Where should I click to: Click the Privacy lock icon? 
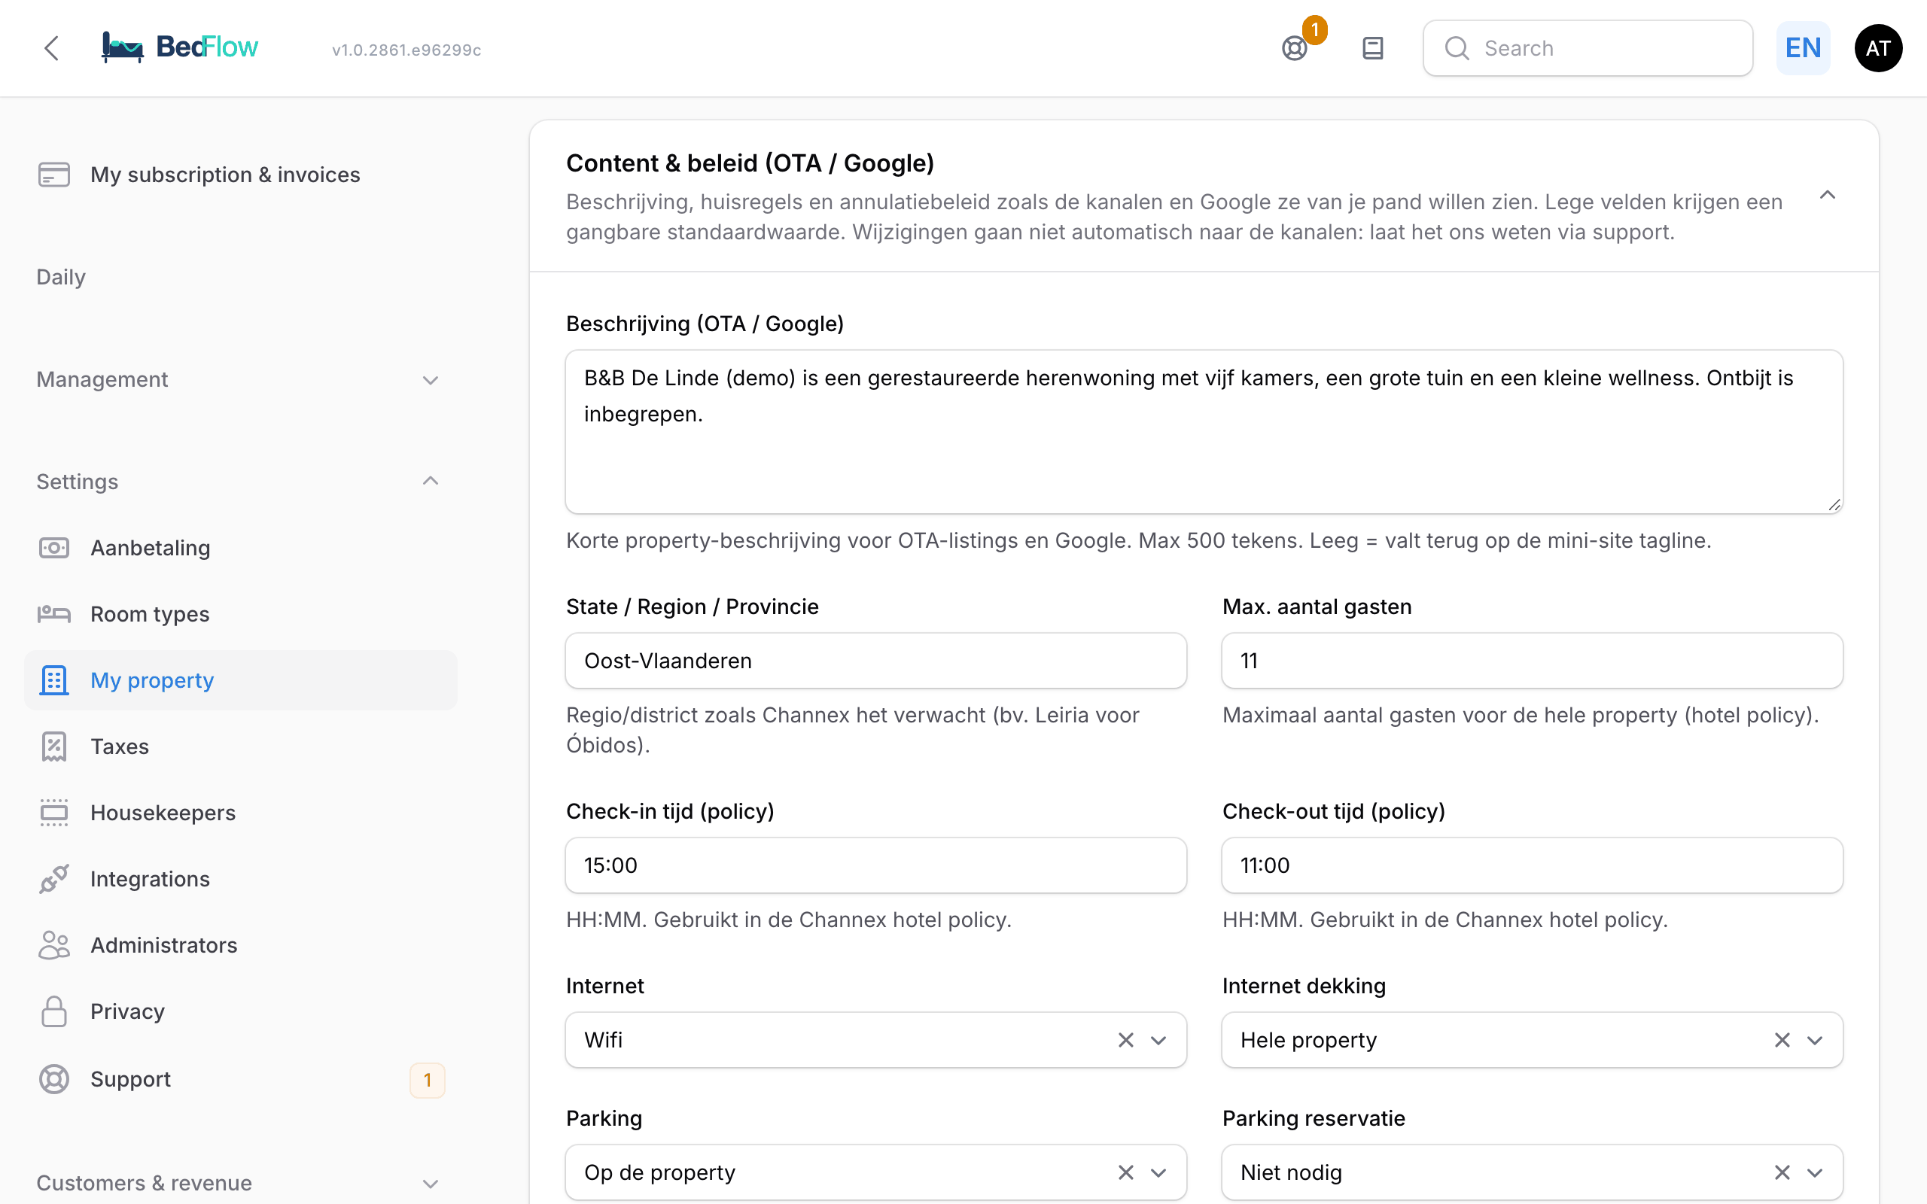(x=54, y=1011)
